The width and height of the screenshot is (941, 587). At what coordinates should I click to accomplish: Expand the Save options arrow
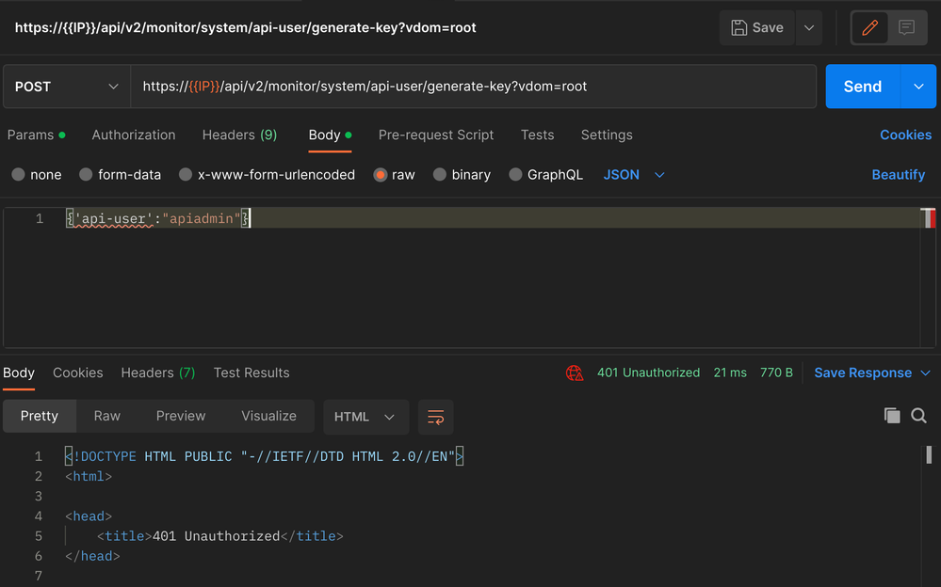[808, 28]
